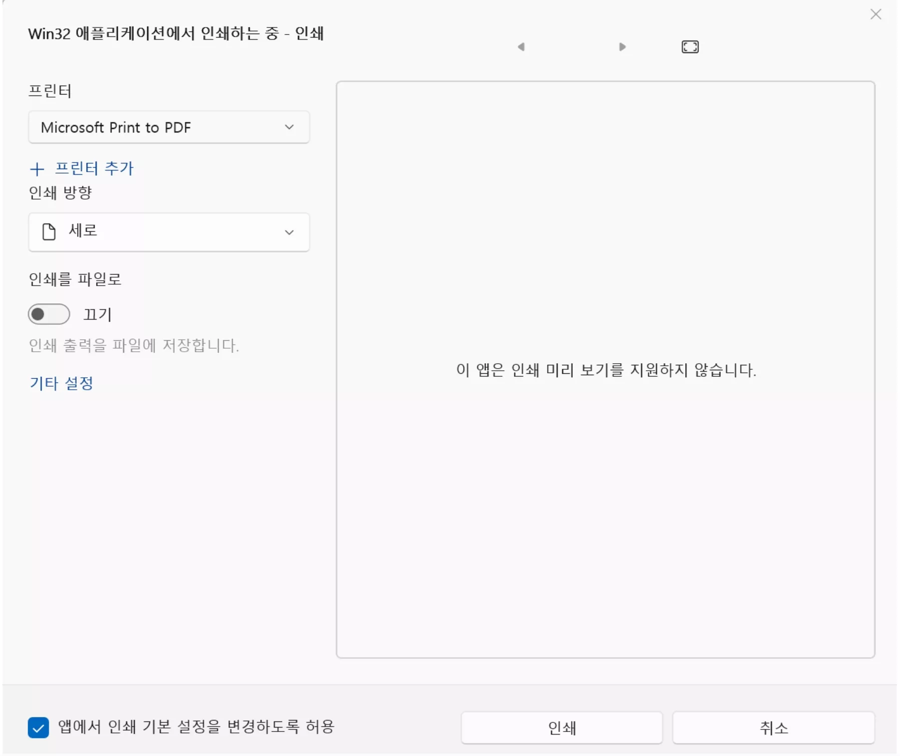Close the print dialog with the X icon
900x756 pixels.
click(x=876, y=14)
